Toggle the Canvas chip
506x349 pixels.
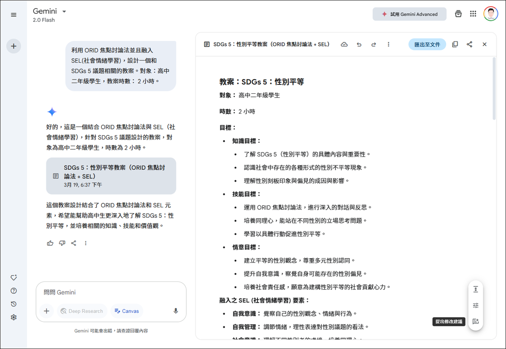pyautogui.click(x=126, y=311)
